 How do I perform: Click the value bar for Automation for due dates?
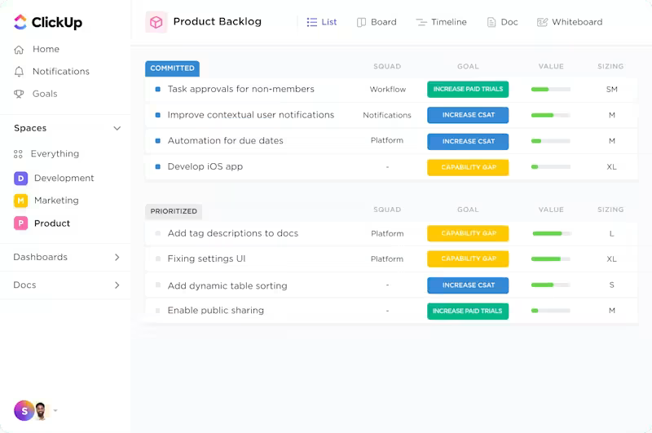pyautogui.click(x=550, y=141)
